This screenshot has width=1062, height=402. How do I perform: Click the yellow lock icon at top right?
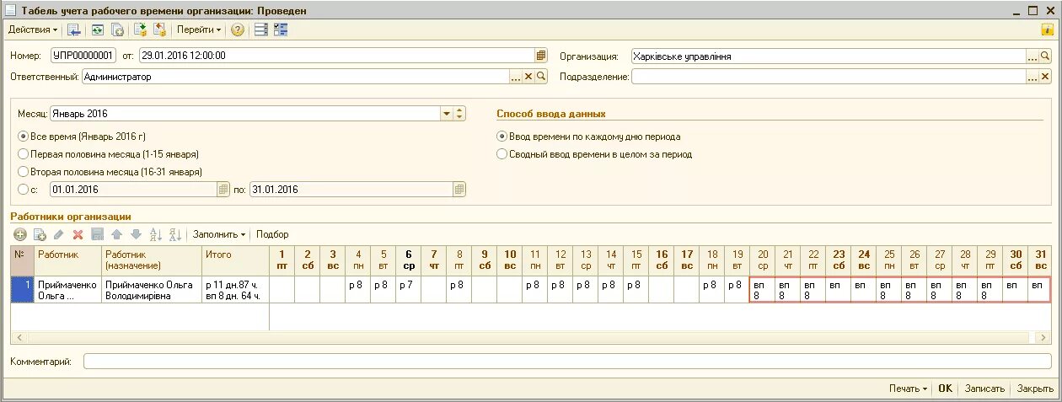(1049, 29)
